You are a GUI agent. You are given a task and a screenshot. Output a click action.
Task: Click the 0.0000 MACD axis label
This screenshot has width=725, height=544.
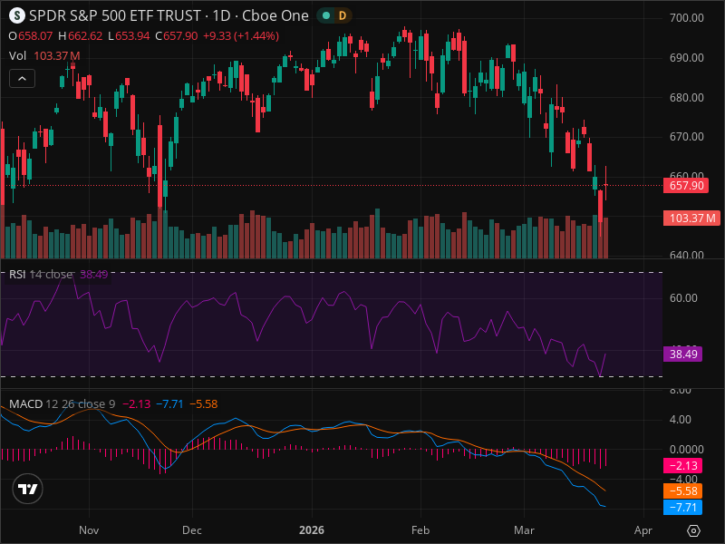687,449
